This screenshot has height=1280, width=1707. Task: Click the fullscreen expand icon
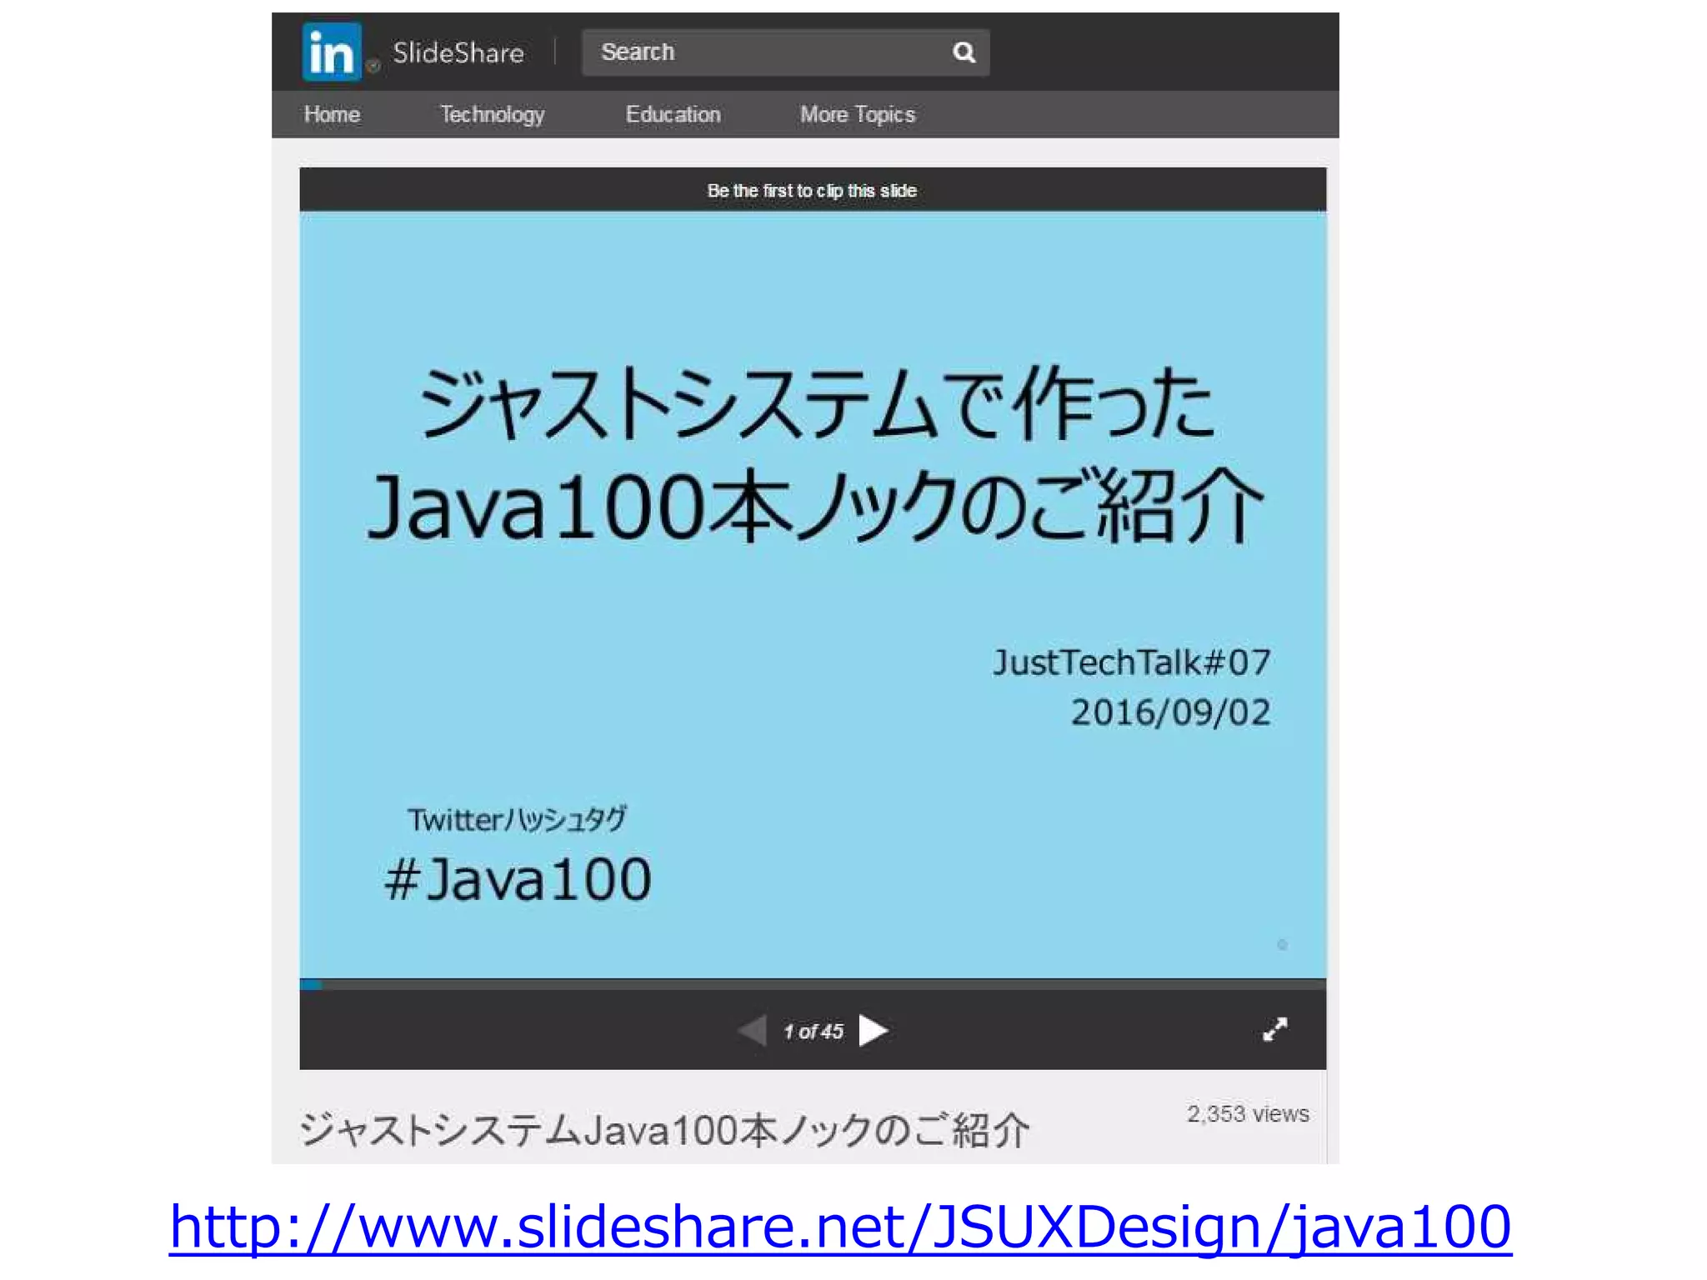pos(1274,1030)
